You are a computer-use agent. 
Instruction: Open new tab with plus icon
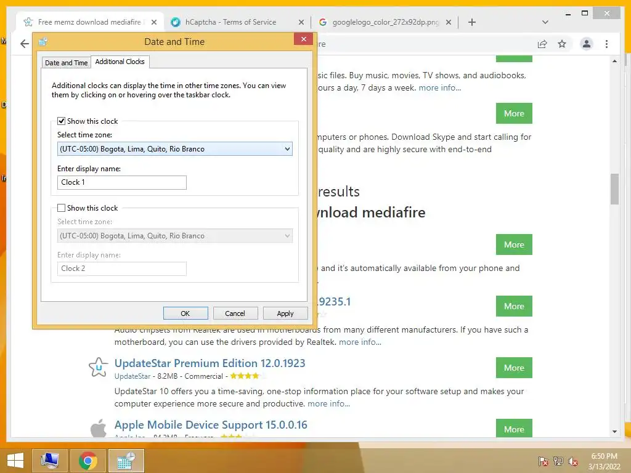(x=472, y=22)
